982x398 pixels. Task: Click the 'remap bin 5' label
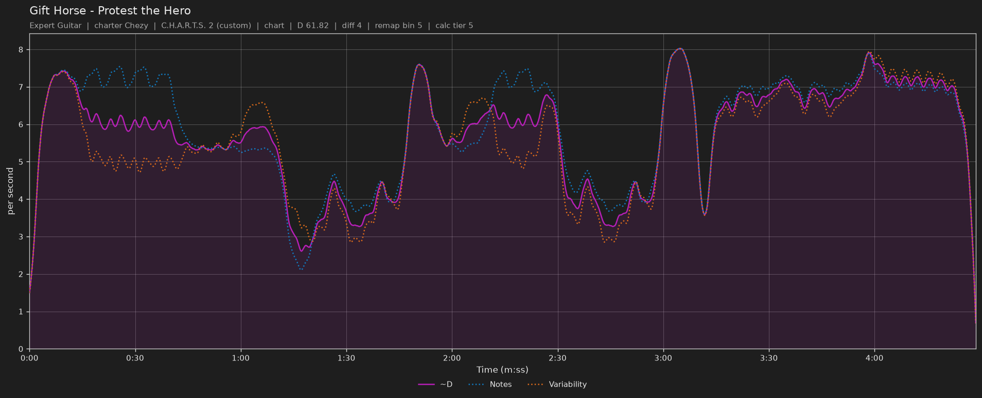398,26
